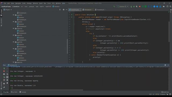Run the Solution configuration with green arrow
Viewport: 172px width, 97px height.
pos(131,6)
